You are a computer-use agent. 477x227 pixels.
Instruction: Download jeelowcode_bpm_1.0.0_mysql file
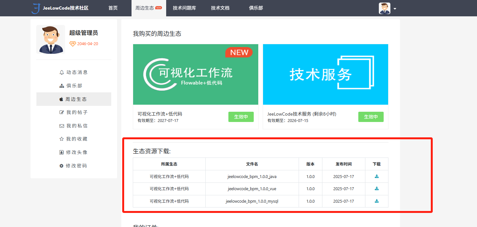[x=377, y=201]
